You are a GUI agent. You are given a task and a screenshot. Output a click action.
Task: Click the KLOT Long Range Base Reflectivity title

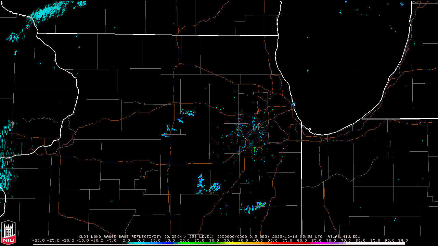point(120,236)
